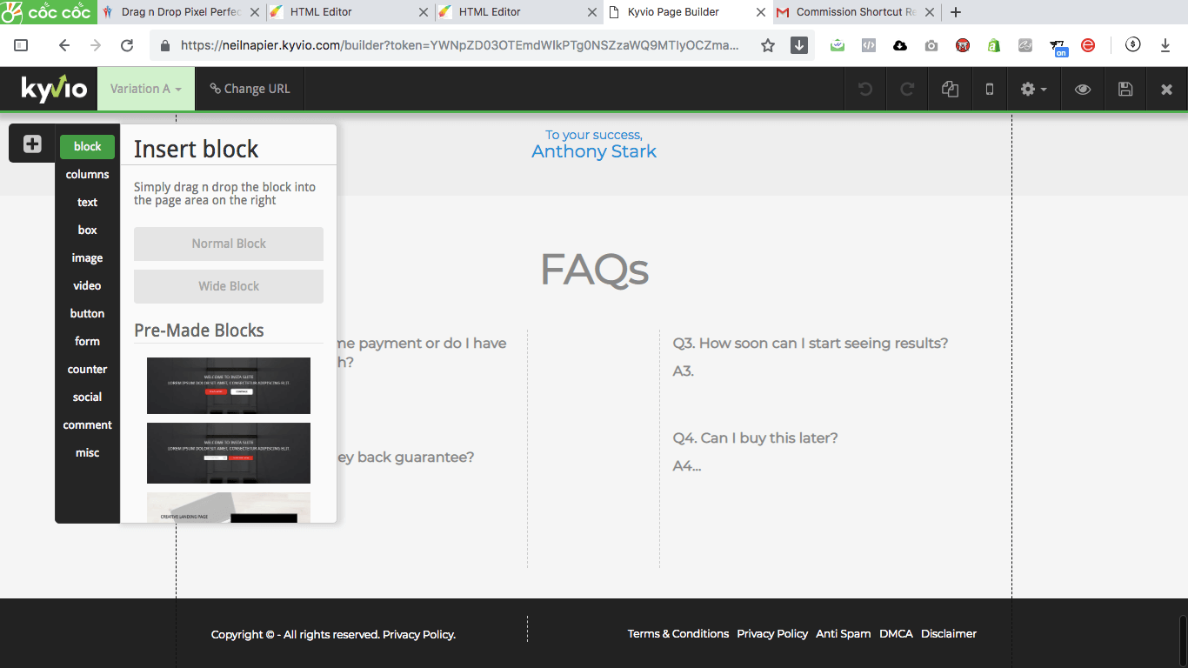
Task: Click the 'A3.' answer text
Action: tap(684, 371)
